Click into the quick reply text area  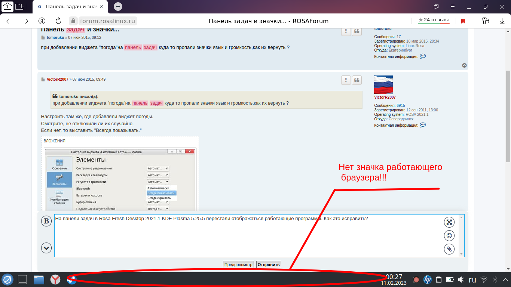pyautogui.click(x=256, y=235)
